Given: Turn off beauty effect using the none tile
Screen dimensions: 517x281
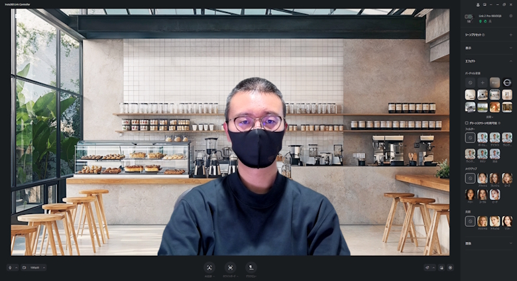Looking at the screenshot, I should pyautogui.click(x=470, y=221).
